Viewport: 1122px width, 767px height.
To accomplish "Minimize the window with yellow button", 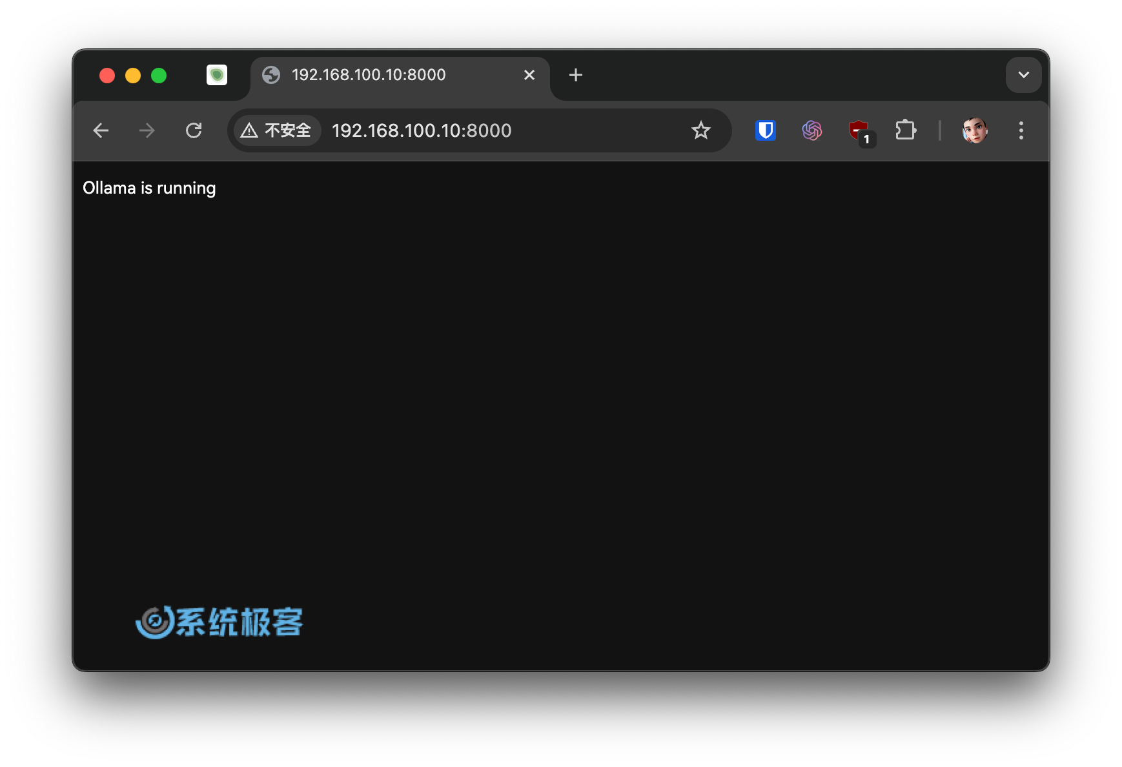I will pyautogui.click(x=133, y=76).
